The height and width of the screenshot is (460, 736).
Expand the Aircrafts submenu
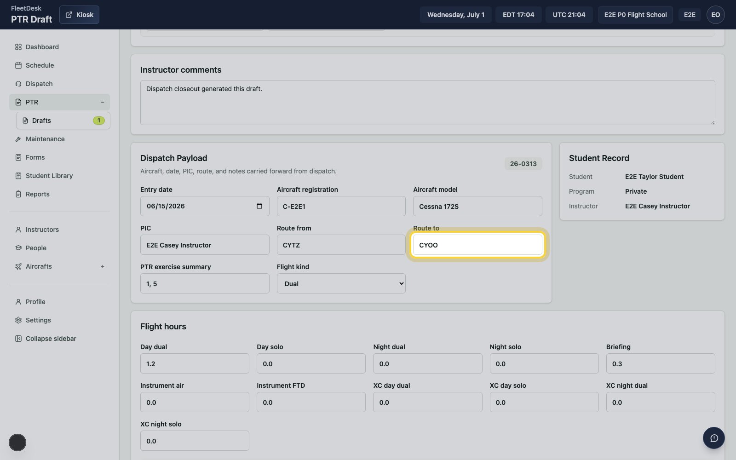[x=103, y=266]
